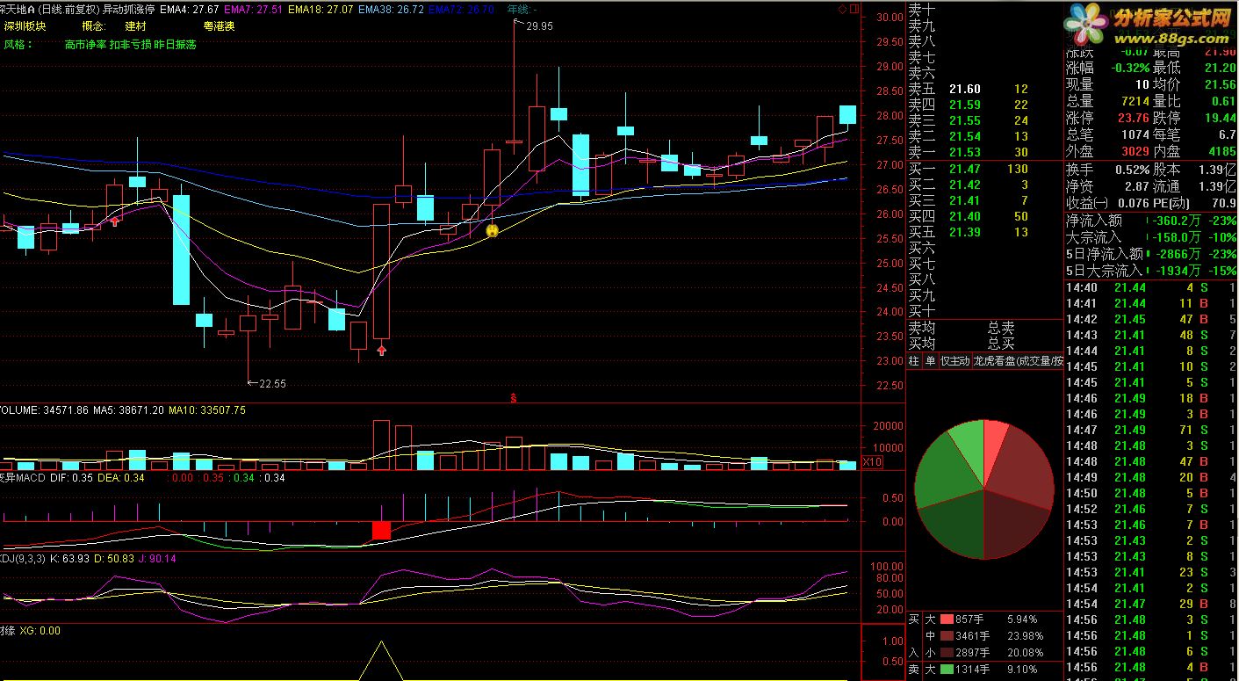Click the 高市净率 style tag
This screenshot has height=681, width=1239.
point(85,44)
